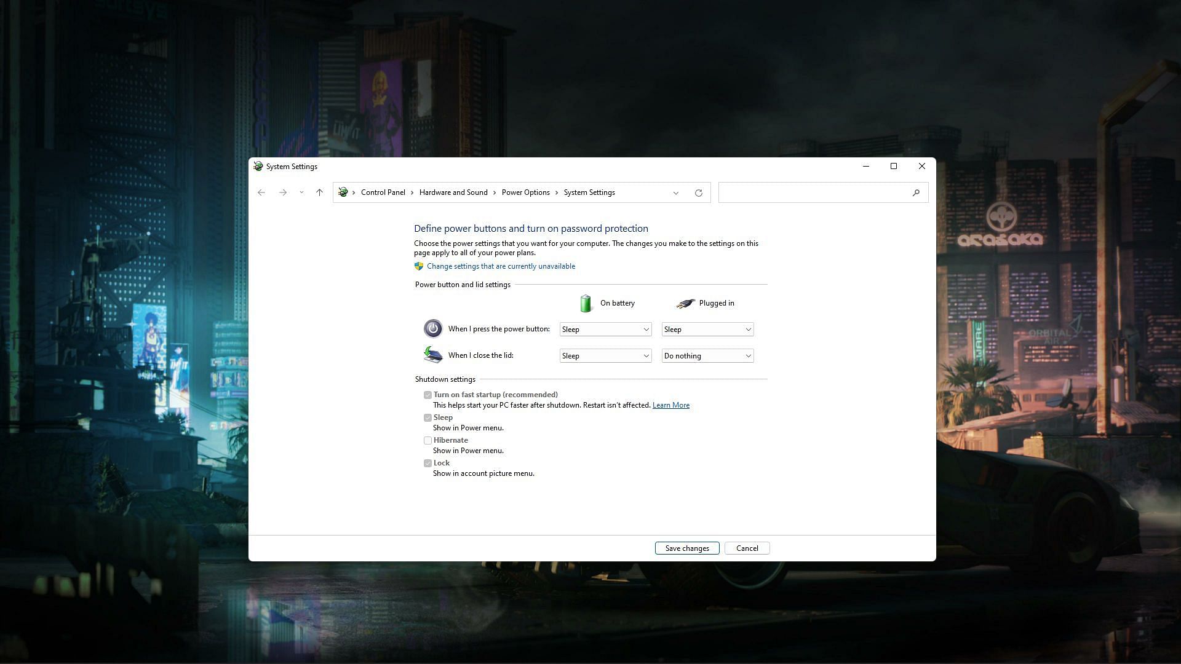This screenshot has height=664, width=1181.
Task: Expand chevron after Hardware and Sound breadcrumb
Action: [495, 192]
